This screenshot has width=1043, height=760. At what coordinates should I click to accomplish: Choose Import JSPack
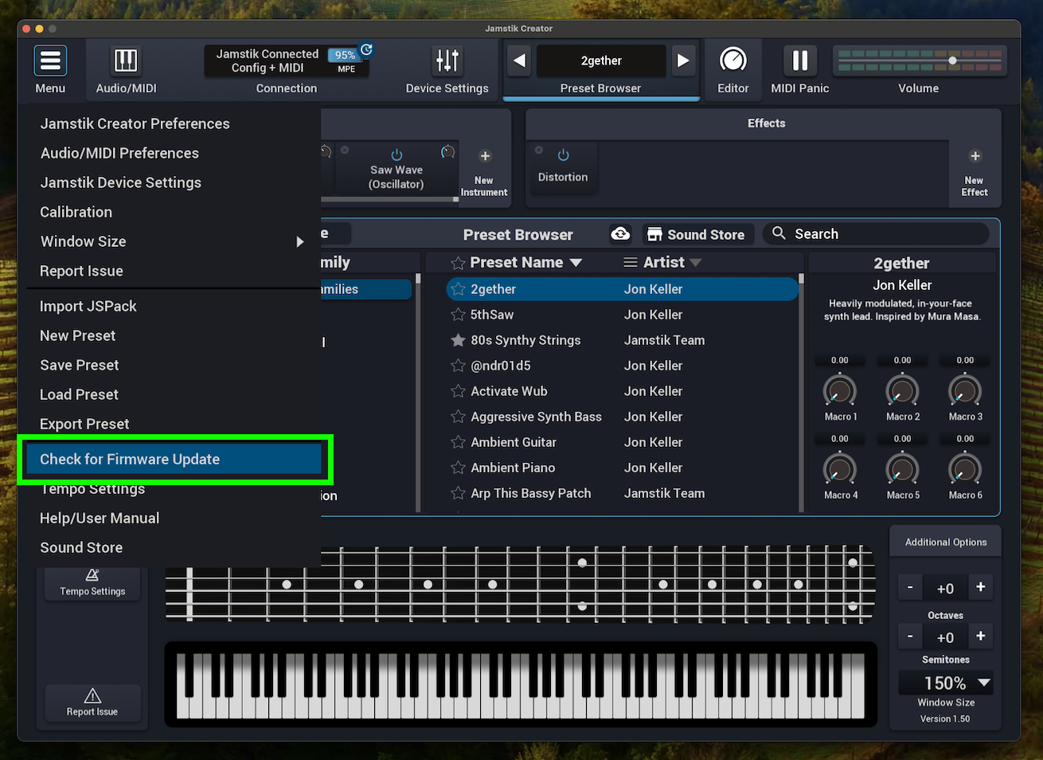tap(88, 306)
